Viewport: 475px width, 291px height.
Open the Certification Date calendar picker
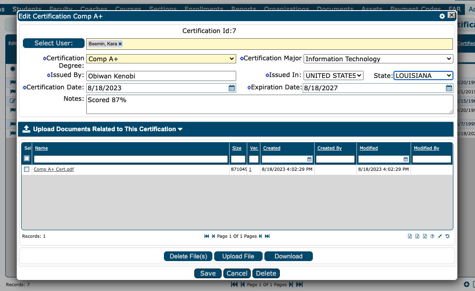(x=231, y=88)
